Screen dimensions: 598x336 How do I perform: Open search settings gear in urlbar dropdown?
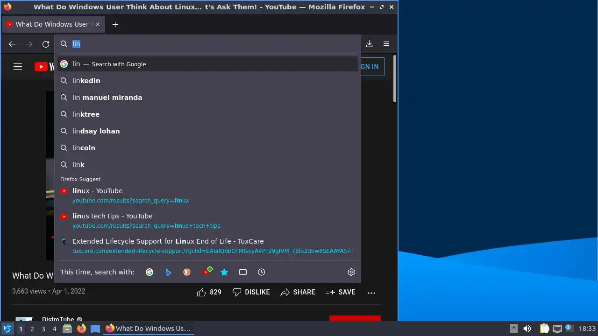pyautogui.click(x=351, y=272)
